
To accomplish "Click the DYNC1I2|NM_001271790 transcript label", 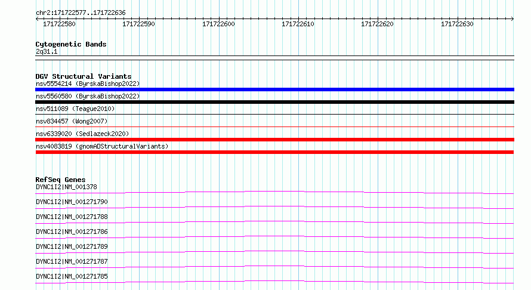I will click(72, 202).
